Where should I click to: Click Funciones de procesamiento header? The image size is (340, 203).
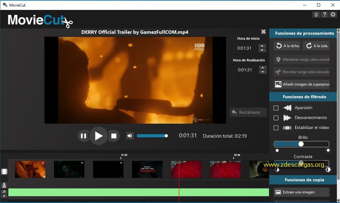303,33
